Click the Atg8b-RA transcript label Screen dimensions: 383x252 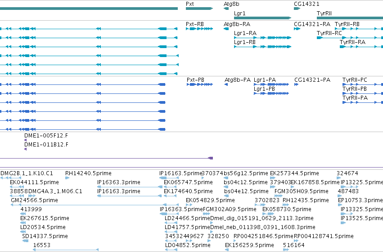pyautogui.click(x=237, y=24)
